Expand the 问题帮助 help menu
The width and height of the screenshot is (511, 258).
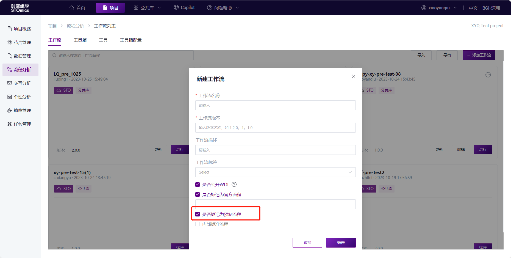[x=223, y=8]
